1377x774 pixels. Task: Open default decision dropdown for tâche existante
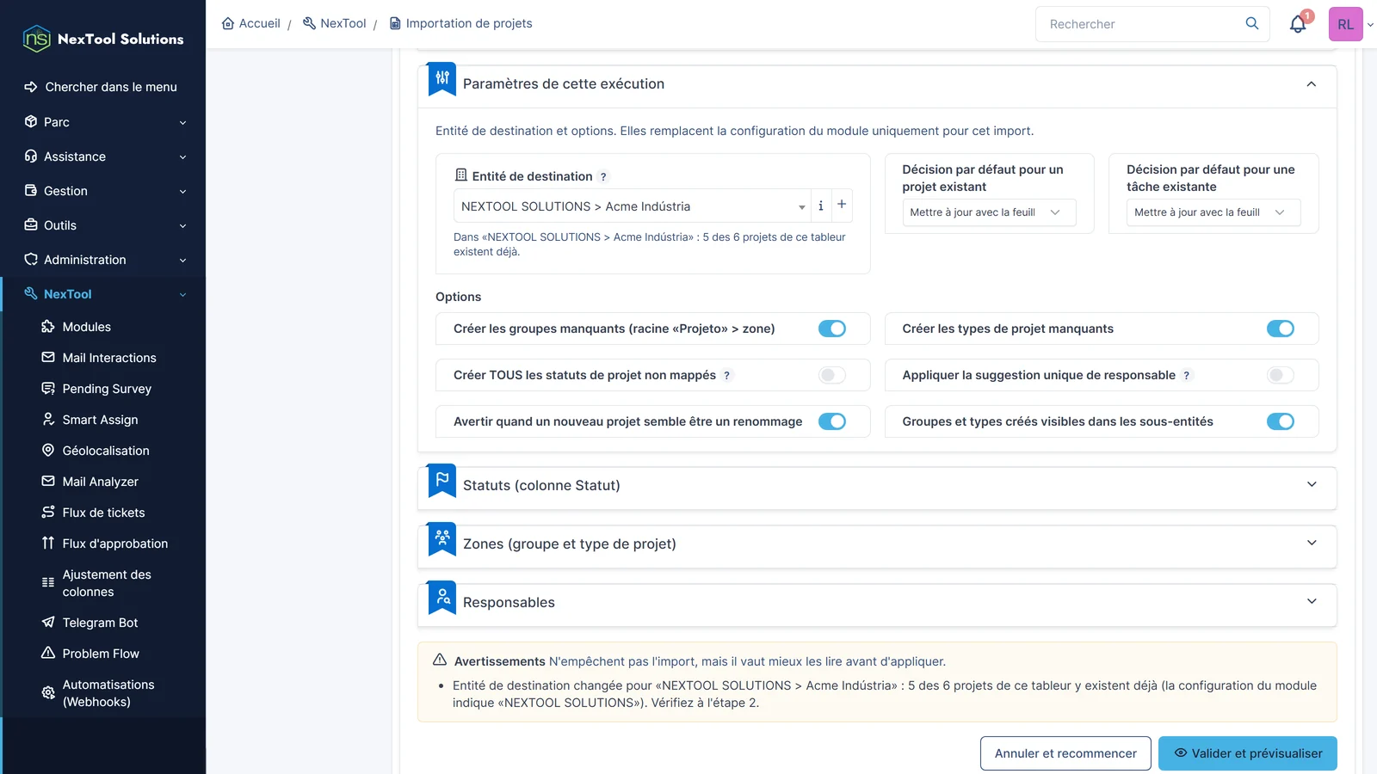[x=1213, y=212]
